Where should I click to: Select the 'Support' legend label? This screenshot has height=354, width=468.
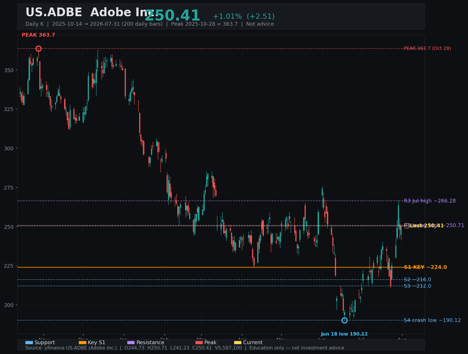click(x=45, y=342)
